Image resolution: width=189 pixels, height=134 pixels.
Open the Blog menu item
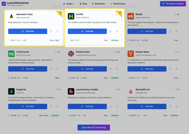(x=83, y=4)
